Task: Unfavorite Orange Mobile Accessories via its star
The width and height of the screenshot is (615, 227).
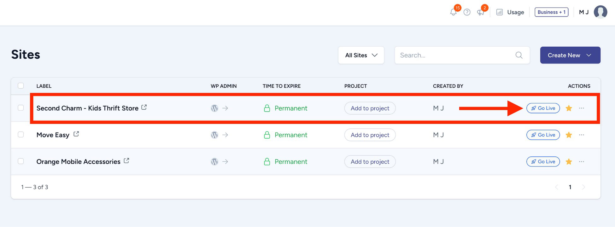Action: click(x=569, y=161)
